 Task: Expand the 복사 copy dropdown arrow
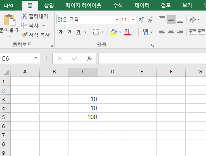[x=43, y=26]
